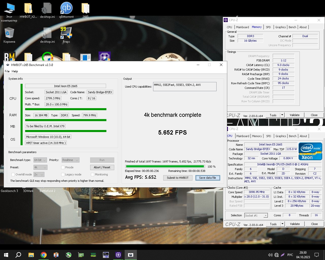Select desktop.ini file beside qBittorrent
325x260 pixels.
pos(47,11)
